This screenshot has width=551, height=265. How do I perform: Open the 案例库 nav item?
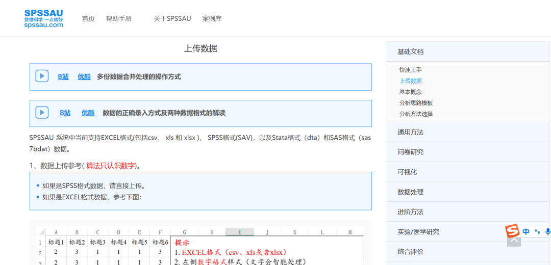coord(212,19)
